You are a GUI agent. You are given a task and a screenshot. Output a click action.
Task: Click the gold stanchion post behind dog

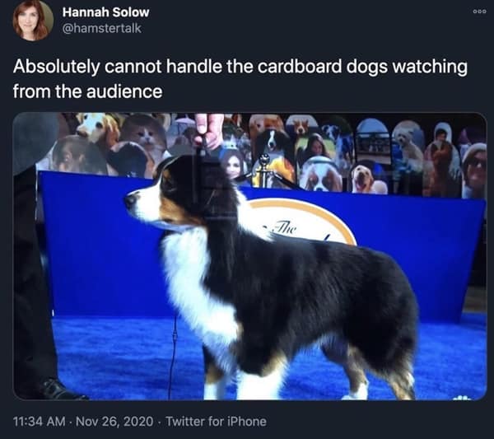click(264, 170)
